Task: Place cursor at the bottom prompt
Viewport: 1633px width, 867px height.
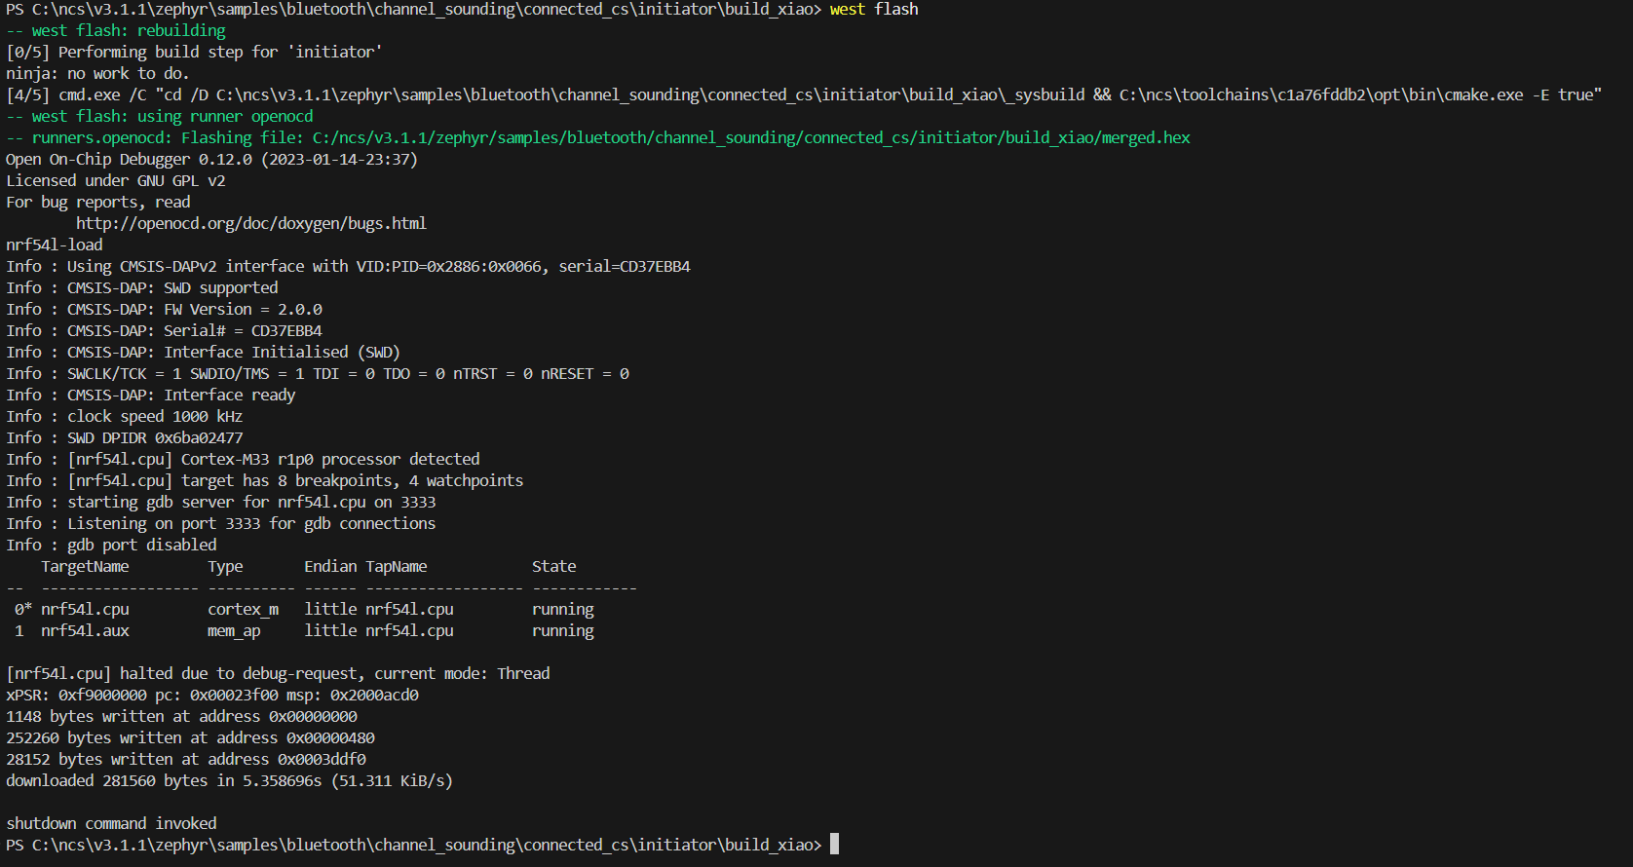Action: 834,845
